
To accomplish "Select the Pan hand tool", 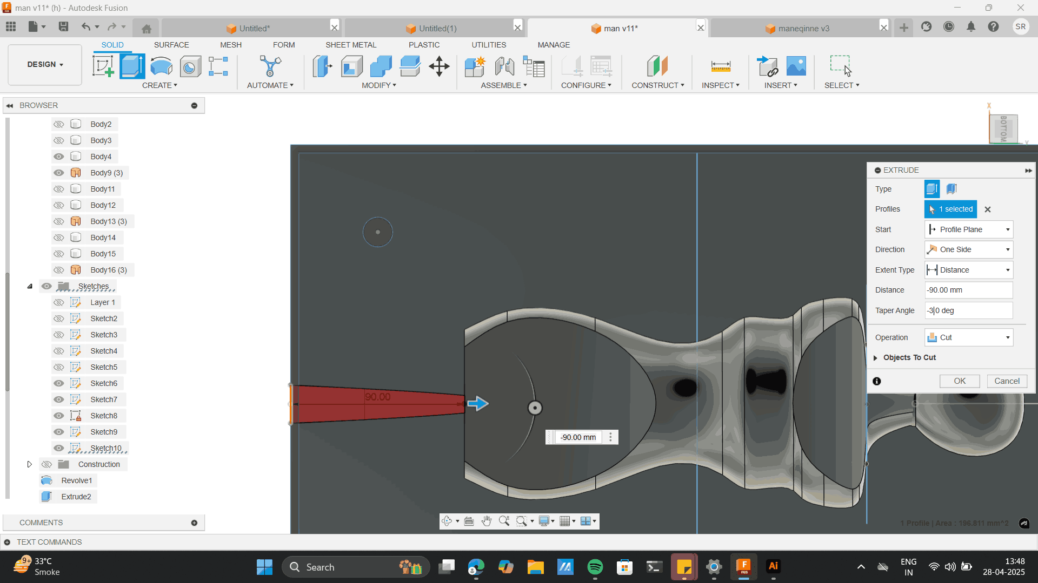I will (487, 521).
